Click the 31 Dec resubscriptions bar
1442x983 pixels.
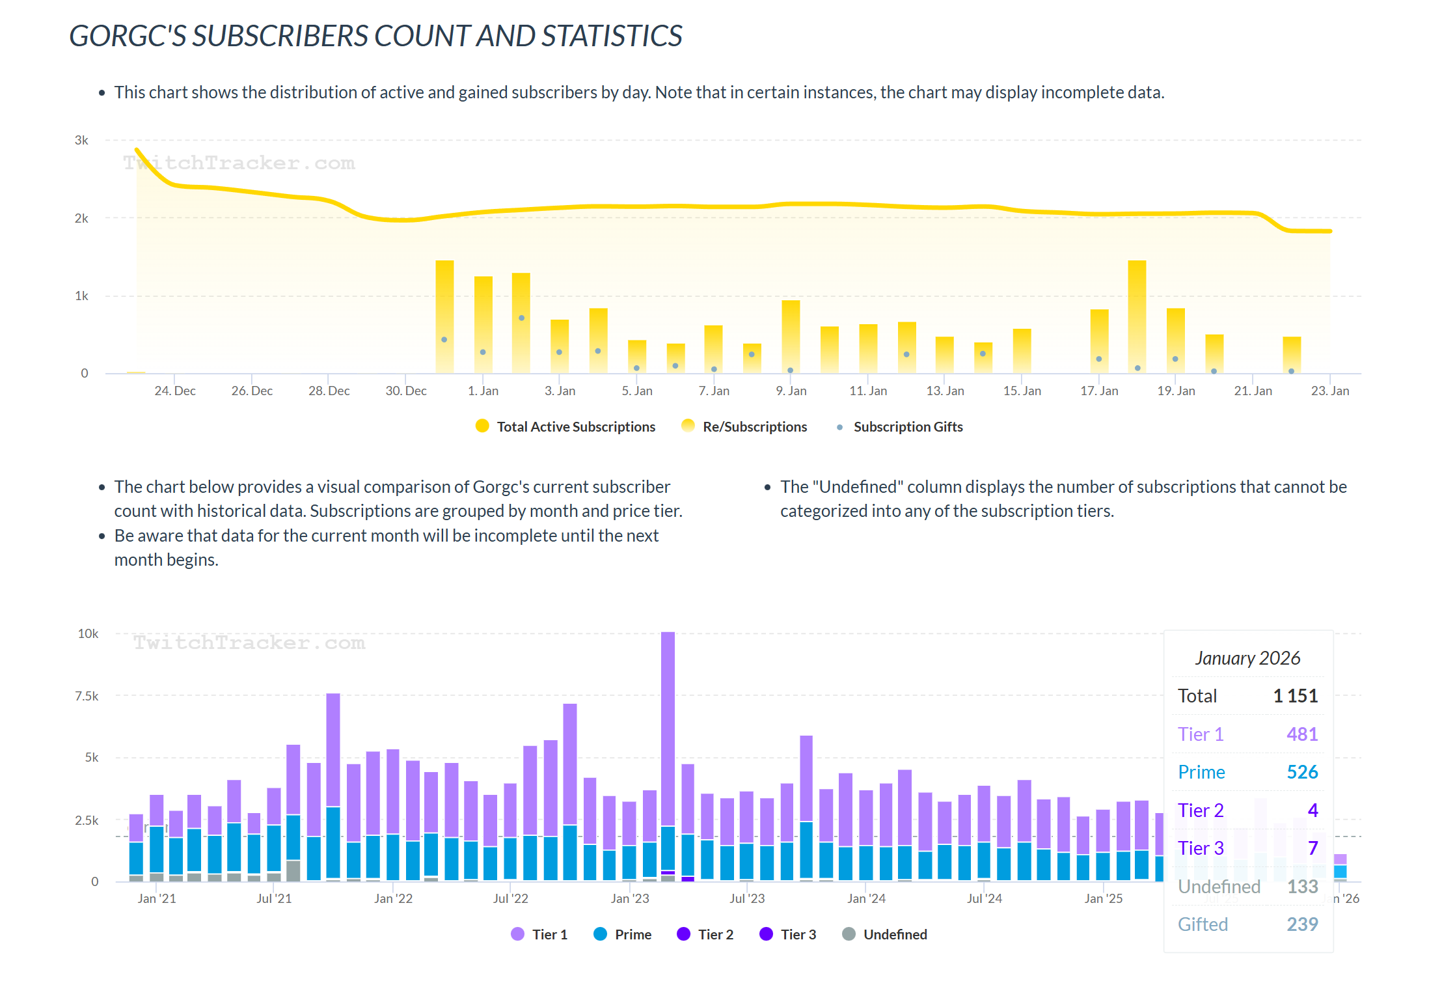coord(444,299)
